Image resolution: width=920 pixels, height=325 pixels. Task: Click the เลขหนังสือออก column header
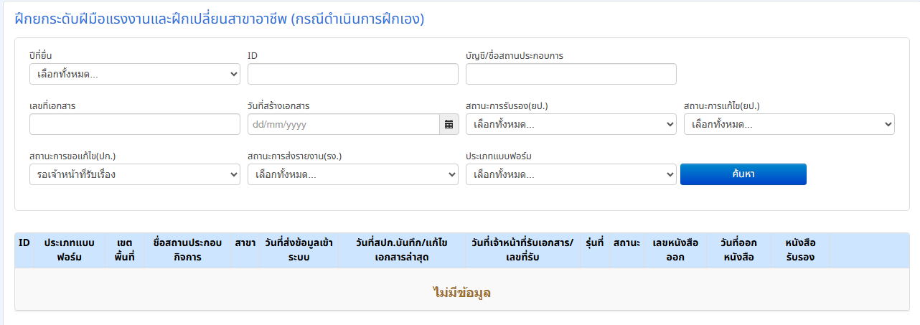pyautogui.click(x=675, y=250)
